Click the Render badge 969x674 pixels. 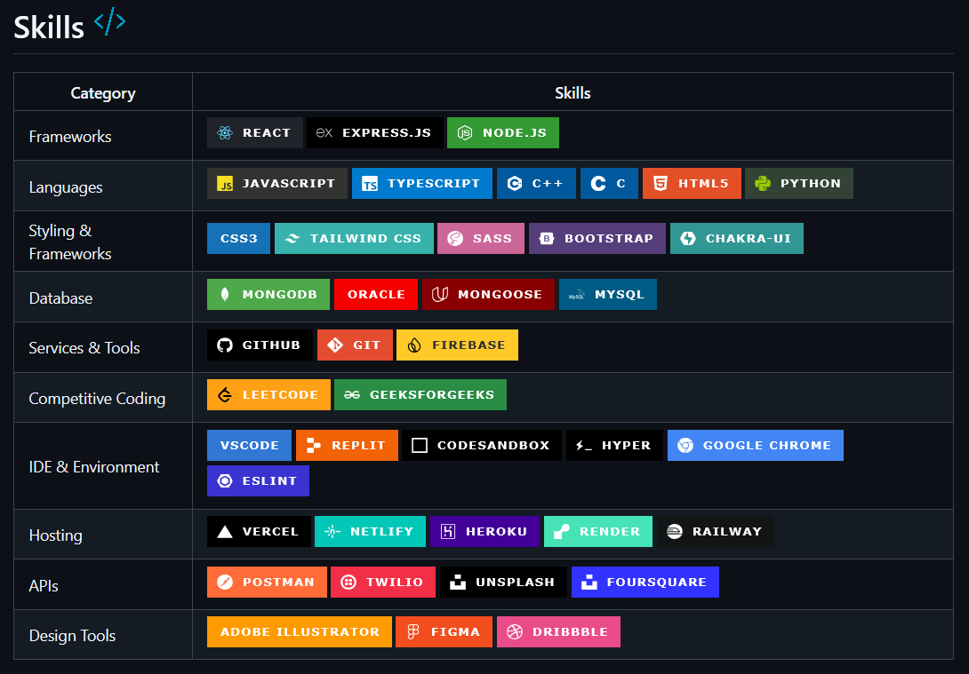[x=598, y=531]
